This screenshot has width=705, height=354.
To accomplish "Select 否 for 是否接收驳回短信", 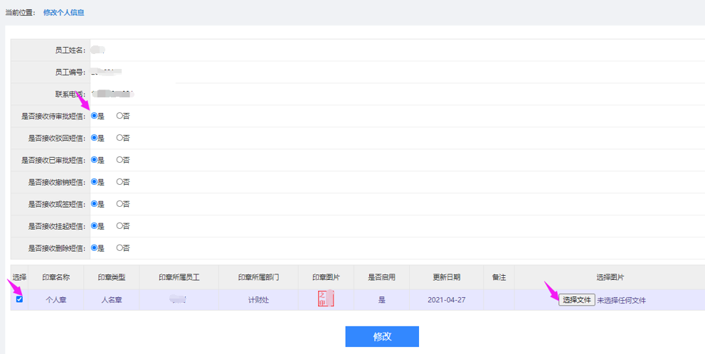I will click(x=120, y=138).
